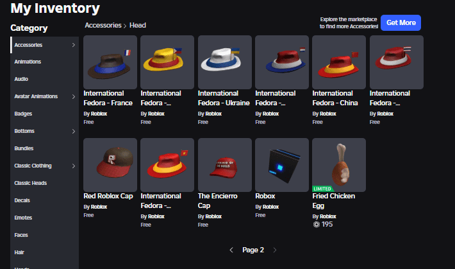Image resolution: width=455 pixels, height=269 pixels.
Task: Expand the Accessories category chevron
Action: click(x=74, y=45)
